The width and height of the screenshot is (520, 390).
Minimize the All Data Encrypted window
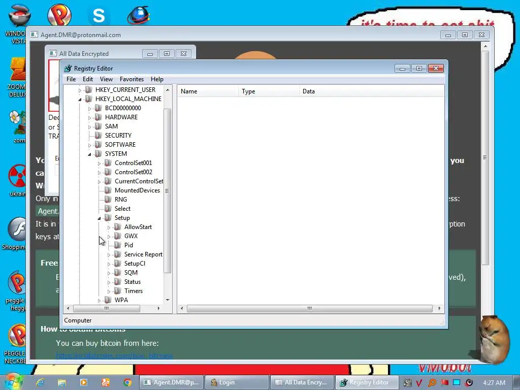(x=150, y=54)
